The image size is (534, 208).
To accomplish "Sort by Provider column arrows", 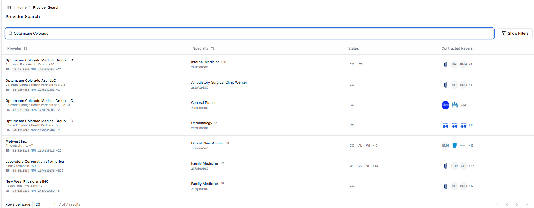I will [x=26, y=48].
